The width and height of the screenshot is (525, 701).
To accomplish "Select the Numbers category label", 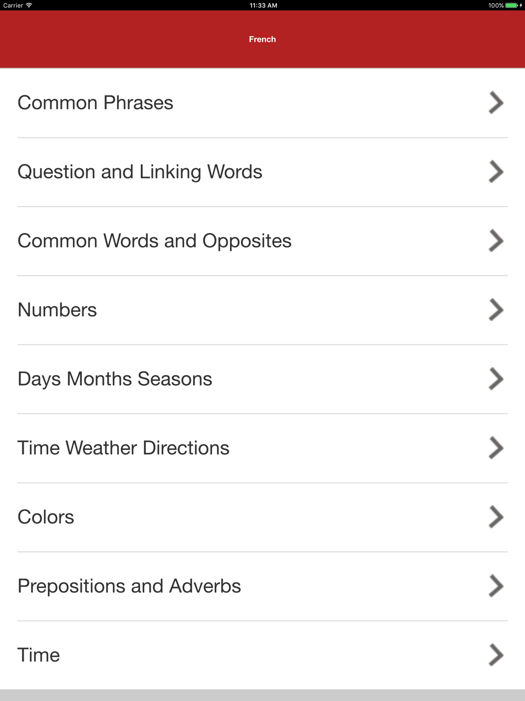I will pyautogui.click(x=57, y=310).
